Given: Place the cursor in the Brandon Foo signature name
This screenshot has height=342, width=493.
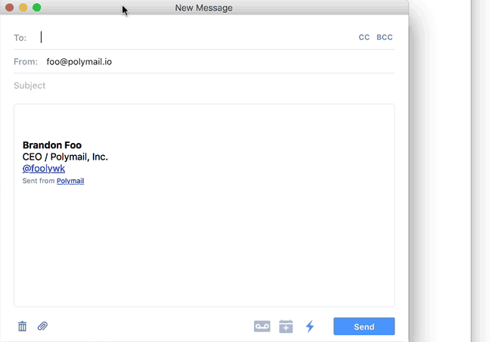Looking at the screenshot, I should click(x=52, y=145).
